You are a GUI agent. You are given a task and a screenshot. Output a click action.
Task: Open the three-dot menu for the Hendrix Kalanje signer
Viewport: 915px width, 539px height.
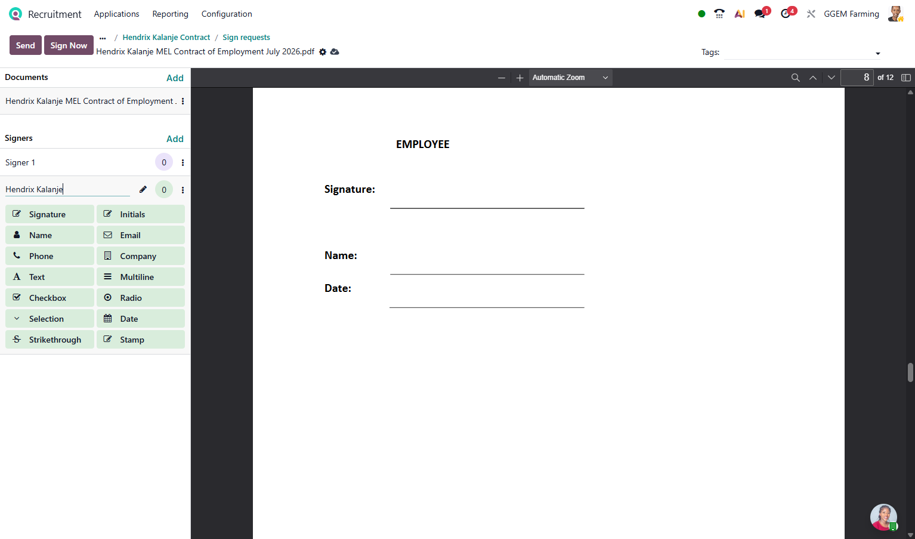pos(183,190)
